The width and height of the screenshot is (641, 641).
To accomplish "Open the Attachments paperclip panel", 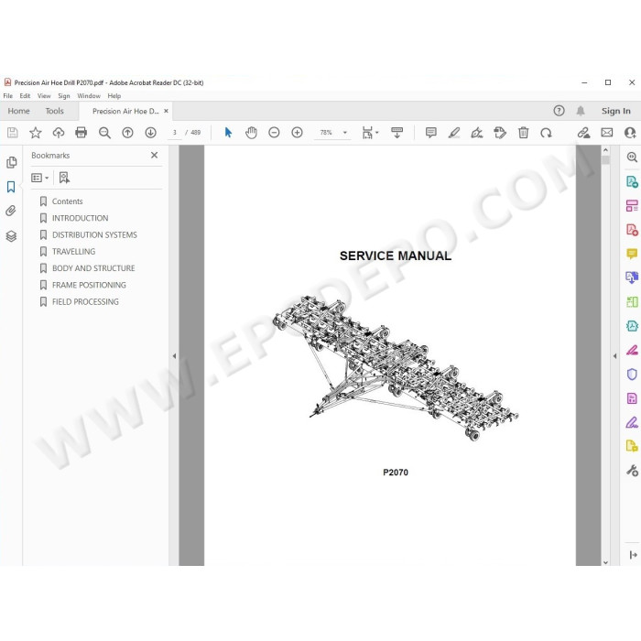I will (11, 211).
